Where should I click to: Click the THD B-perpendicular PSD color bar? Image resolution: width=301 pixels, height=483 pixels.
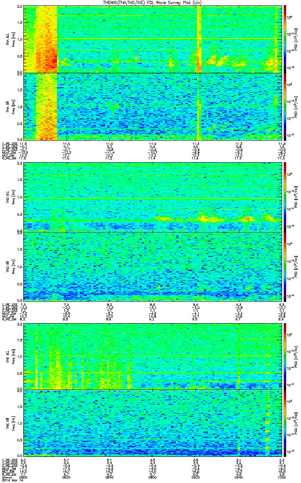click(285, 197)
